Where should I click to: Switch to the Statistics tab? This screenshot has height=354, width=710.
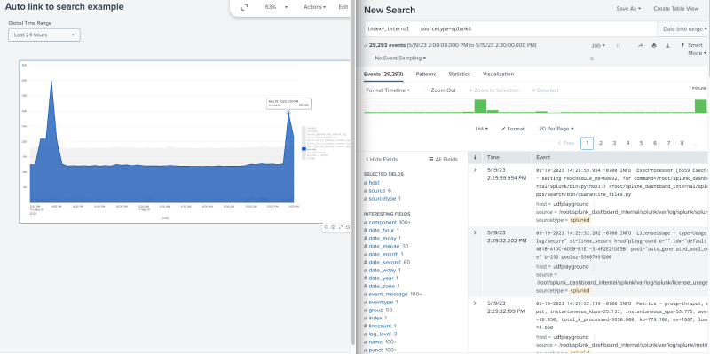pos(459,74)
